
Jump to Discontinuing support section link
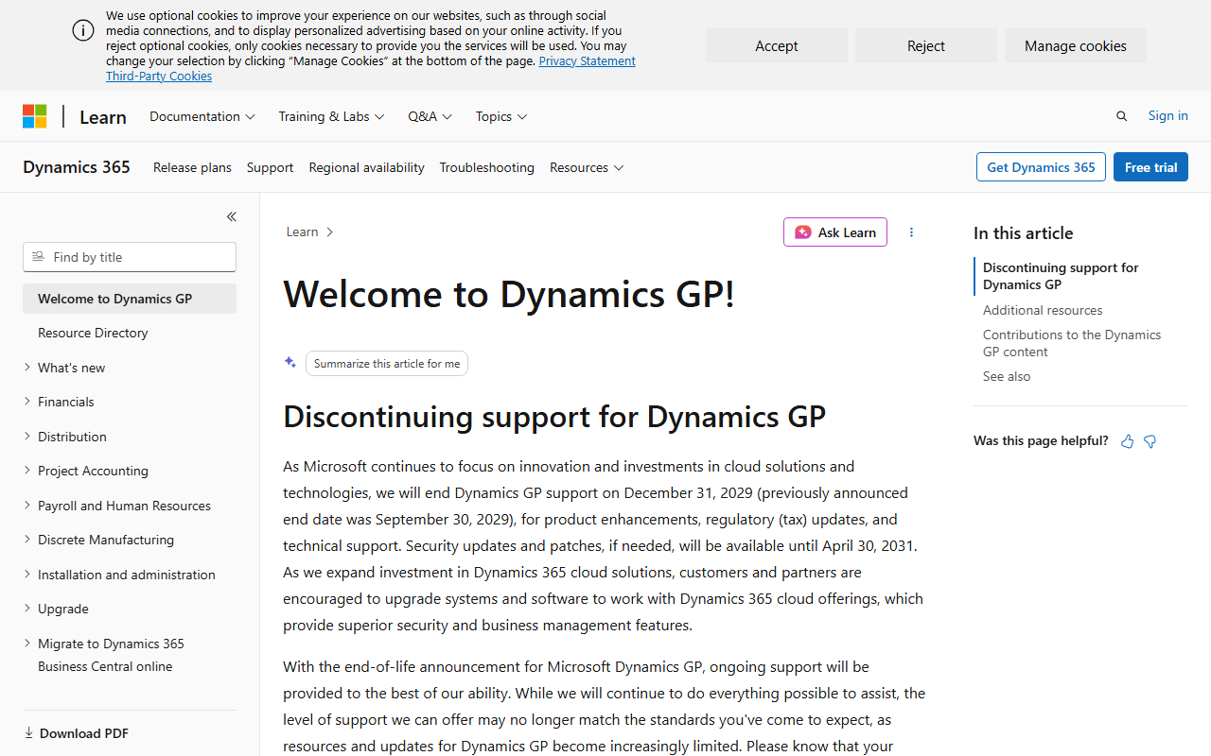[1061, 276]
